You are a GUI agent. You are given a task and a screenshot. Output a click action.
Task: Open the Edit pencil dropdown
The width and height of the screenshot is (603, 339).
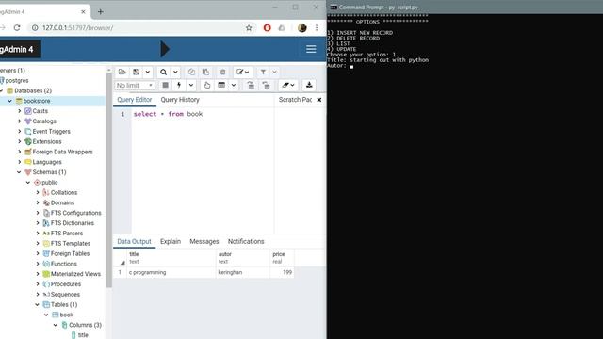click(242, 72)
